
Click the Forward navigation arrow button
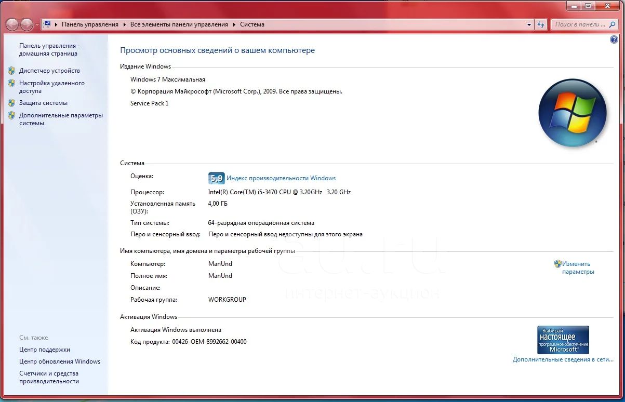pyautogui.click(x=26, y=24)
